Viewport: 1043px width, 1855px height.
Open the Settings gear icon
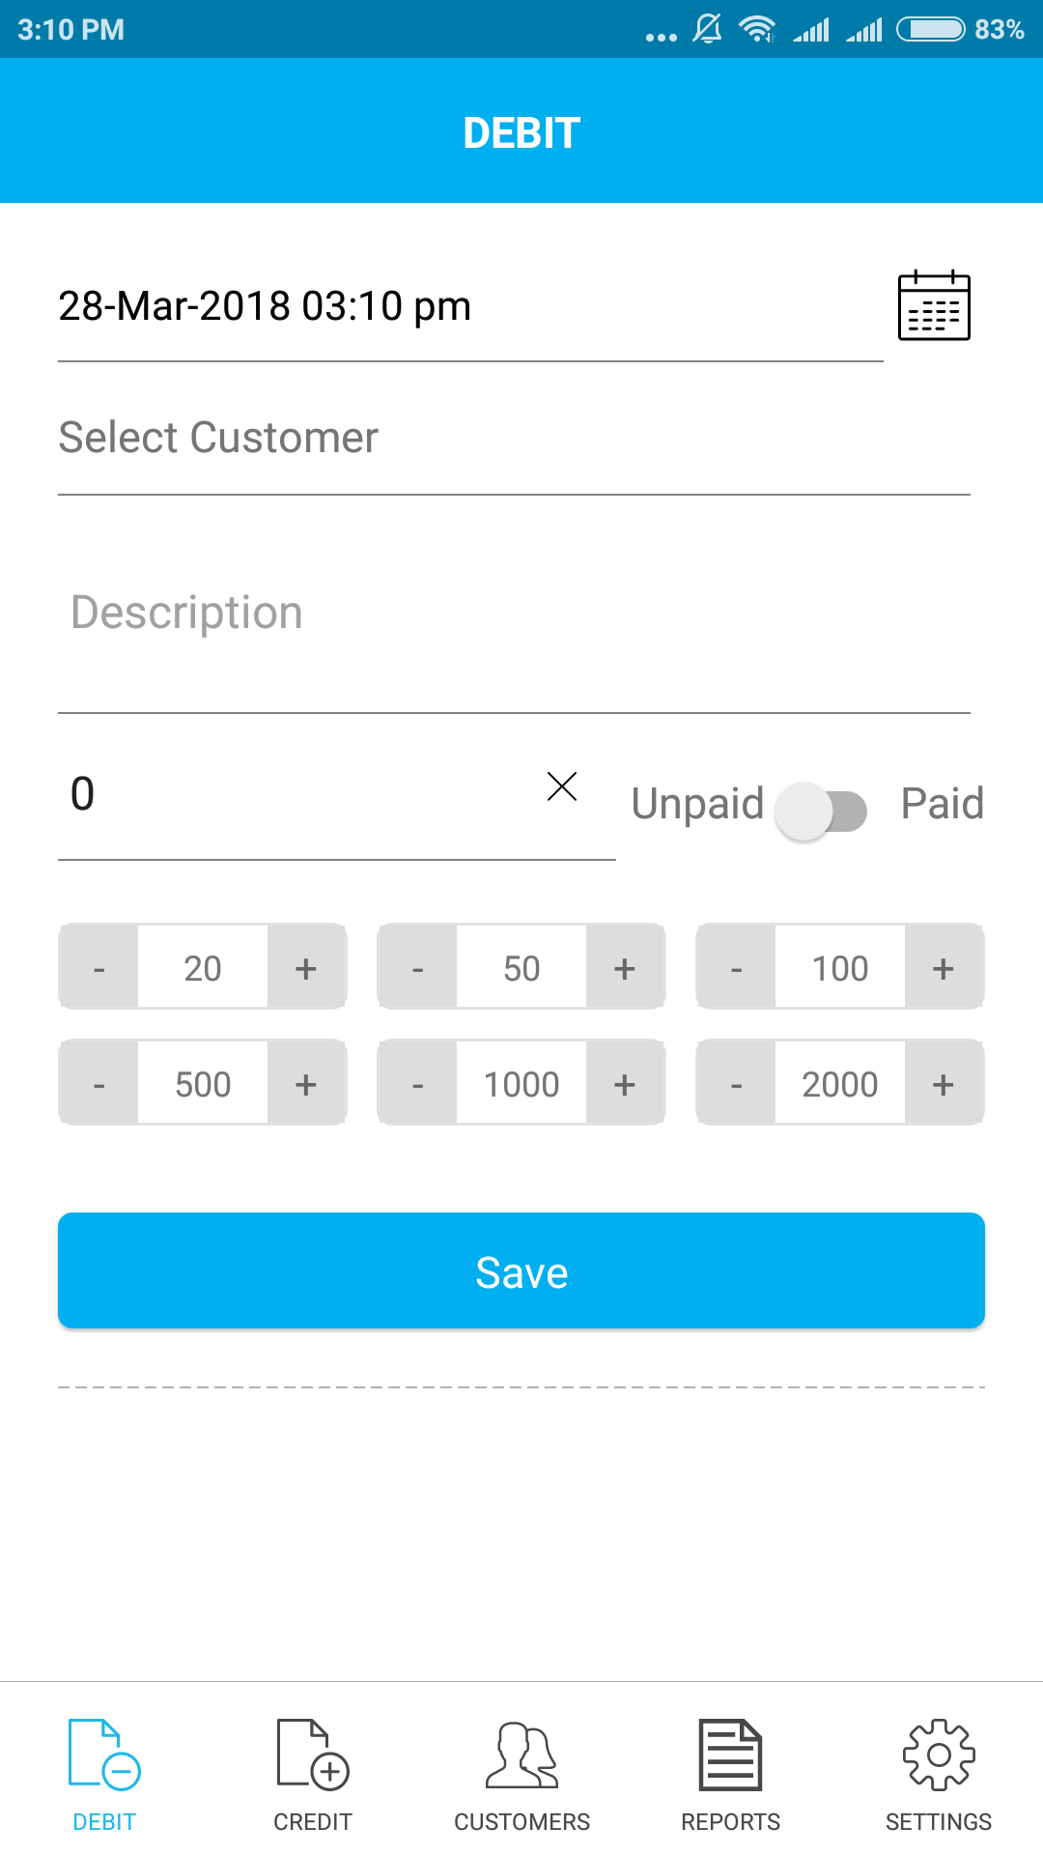click(939, 1754)
